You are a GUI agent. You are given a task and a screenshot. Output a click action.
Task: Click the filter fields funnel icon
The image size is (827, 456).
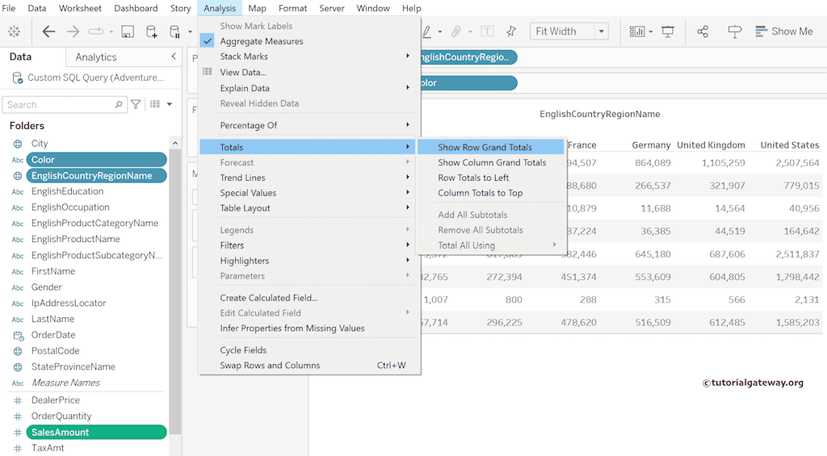click(136, 104)
